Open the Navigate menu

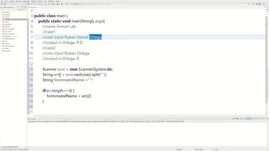26,1
